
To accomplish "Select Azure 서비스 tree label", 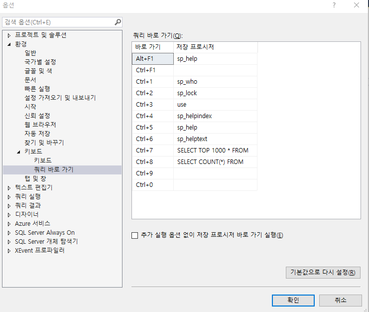I will (32, 223).
